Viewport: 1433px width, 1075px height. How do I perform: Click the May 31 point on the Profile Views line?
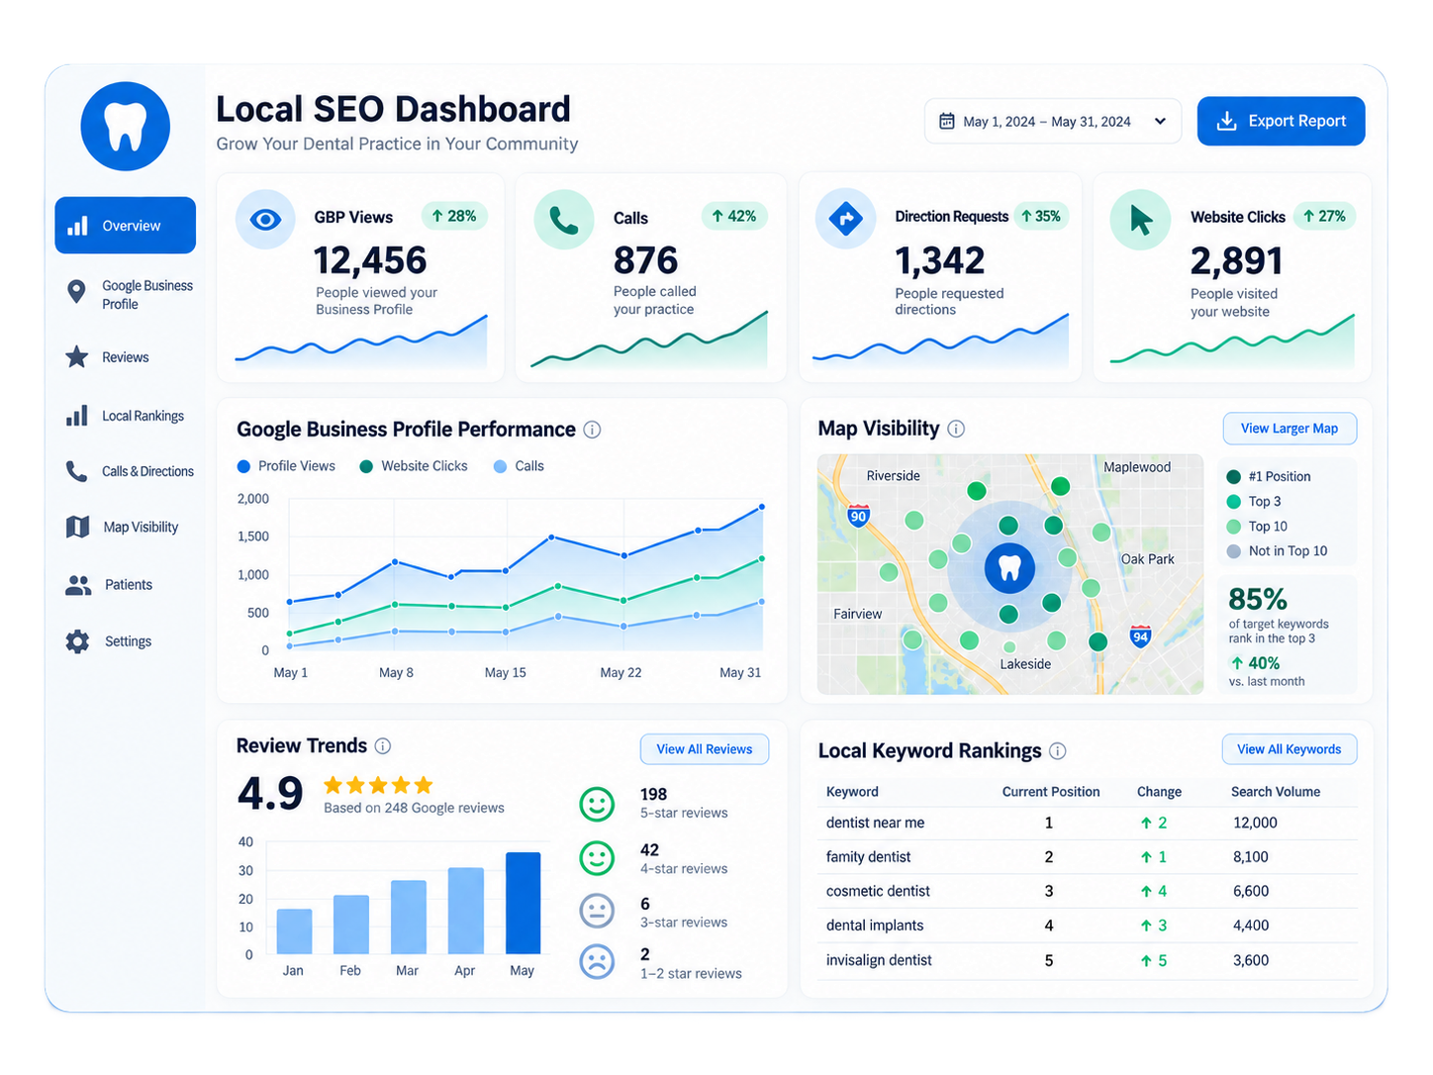pyautogui.click(x=762, y=507)
